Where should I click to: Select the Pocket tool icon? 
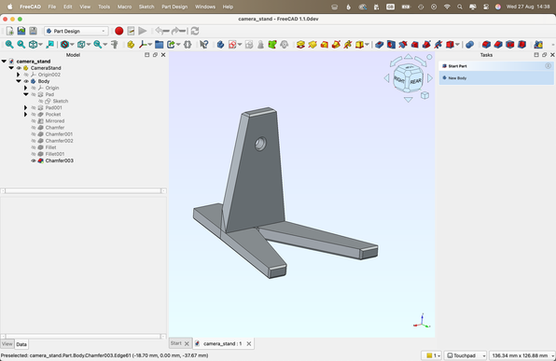point(380,45)
